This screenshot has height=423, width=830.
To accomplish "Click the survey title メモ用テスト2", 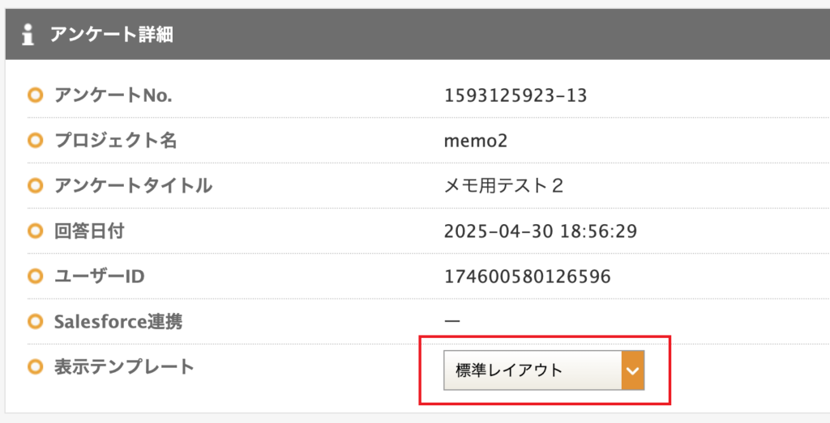I will click(503, 186).
